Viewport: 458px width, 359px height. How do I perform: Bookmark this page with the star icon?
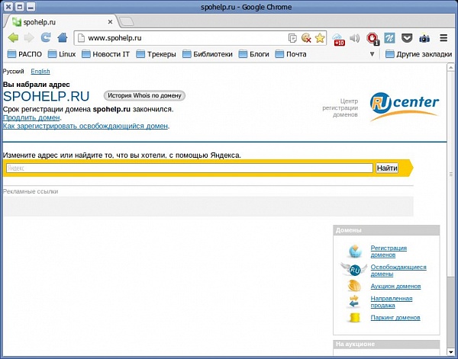pyautogui.click(x=320, y=38)
